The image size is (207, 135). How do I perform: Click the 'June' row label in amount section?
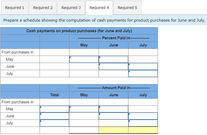coord(10,116)
